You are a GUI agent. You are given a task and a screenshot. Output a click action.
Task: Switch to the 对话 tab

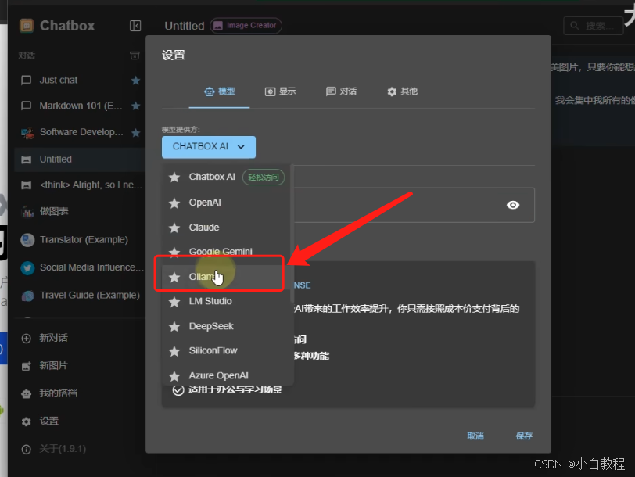tap(342, 91)
